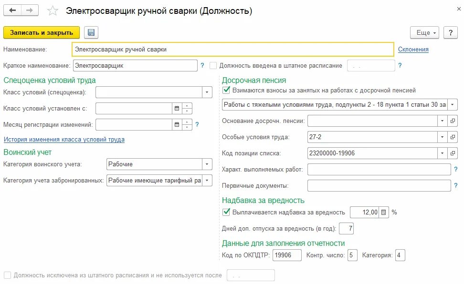Open history of working conditions class changes

click(64, 140)
